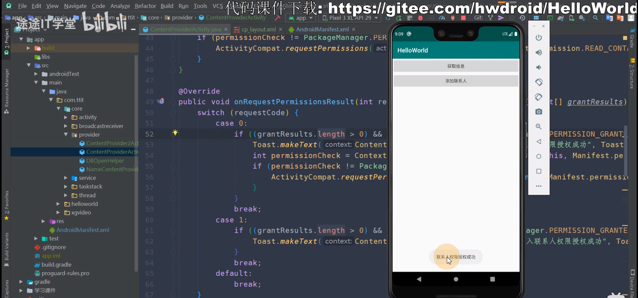Expand the service folder
Screen dimensions: 638x298
[66, 178]
